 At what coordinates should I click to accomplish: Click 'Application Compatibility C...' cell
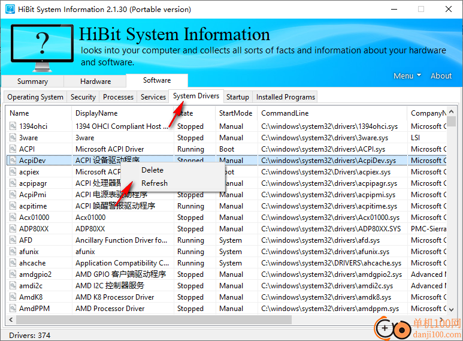[123, 262]
